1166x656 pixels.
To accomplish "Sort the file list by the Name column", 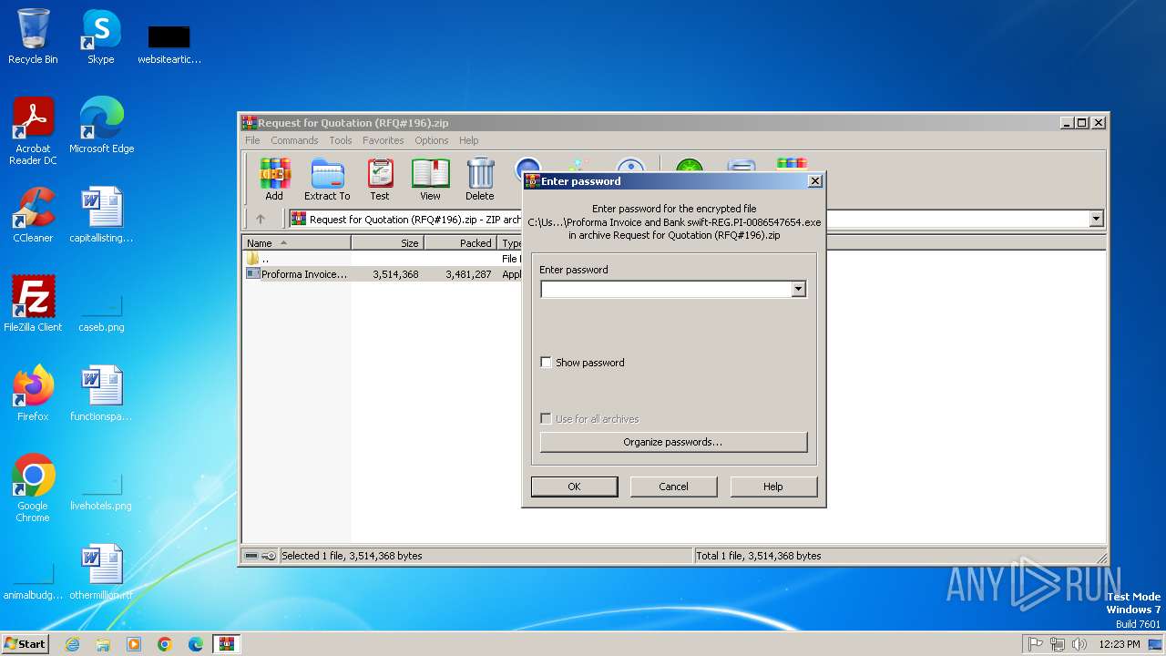I will tap(297, 243).
